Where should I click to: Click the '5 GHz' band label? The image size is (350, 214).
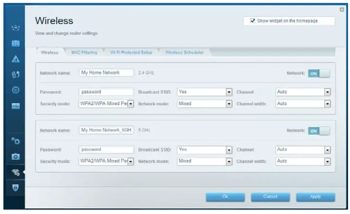pyautogui.click(x=144, y=130)
